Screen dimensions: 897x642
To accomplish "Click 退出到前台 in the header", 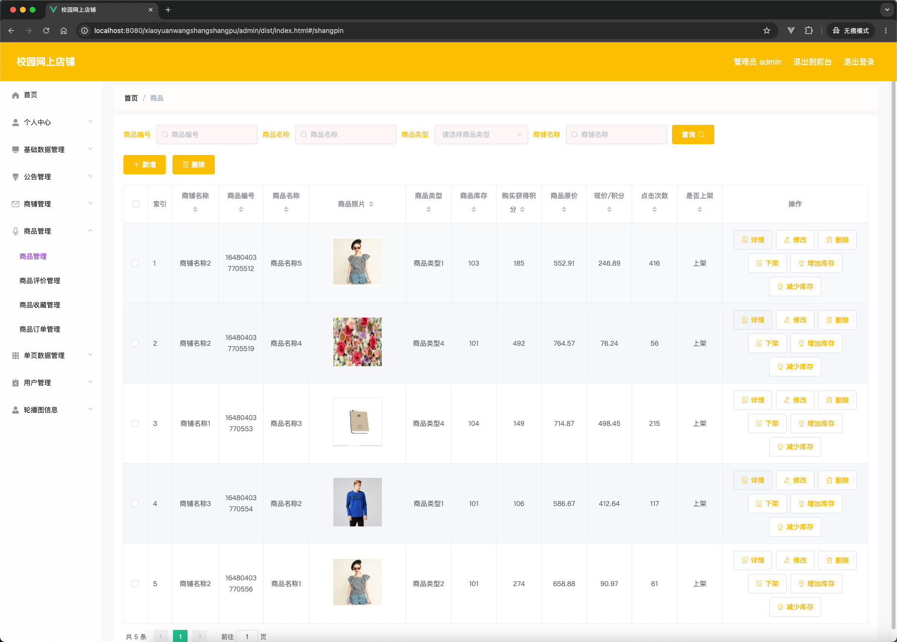I will (x=812, y=62).
